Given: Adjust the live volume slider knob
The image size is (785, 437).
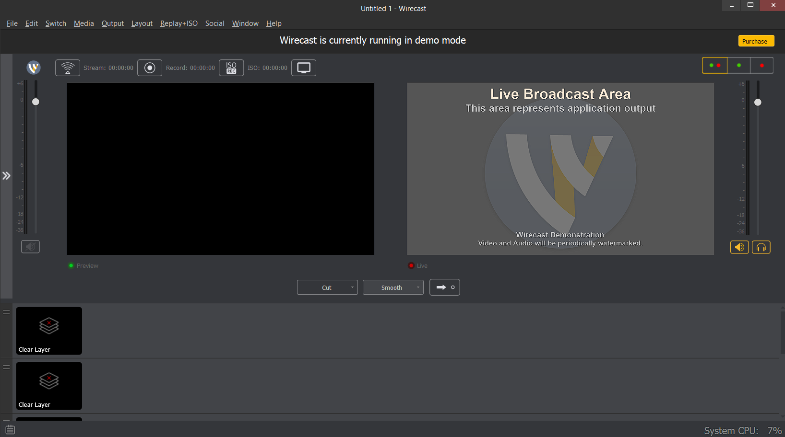Looking at the screenshot, I should coord(758,102).
